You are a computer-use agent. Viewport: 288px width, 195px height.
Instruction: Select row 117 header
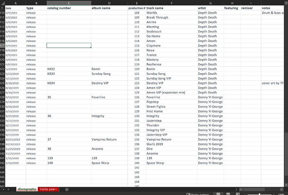pos(3,46)
